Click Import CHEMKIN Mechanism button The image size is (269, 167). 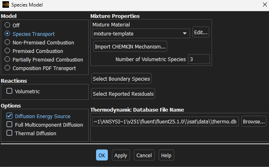[130, 46]
